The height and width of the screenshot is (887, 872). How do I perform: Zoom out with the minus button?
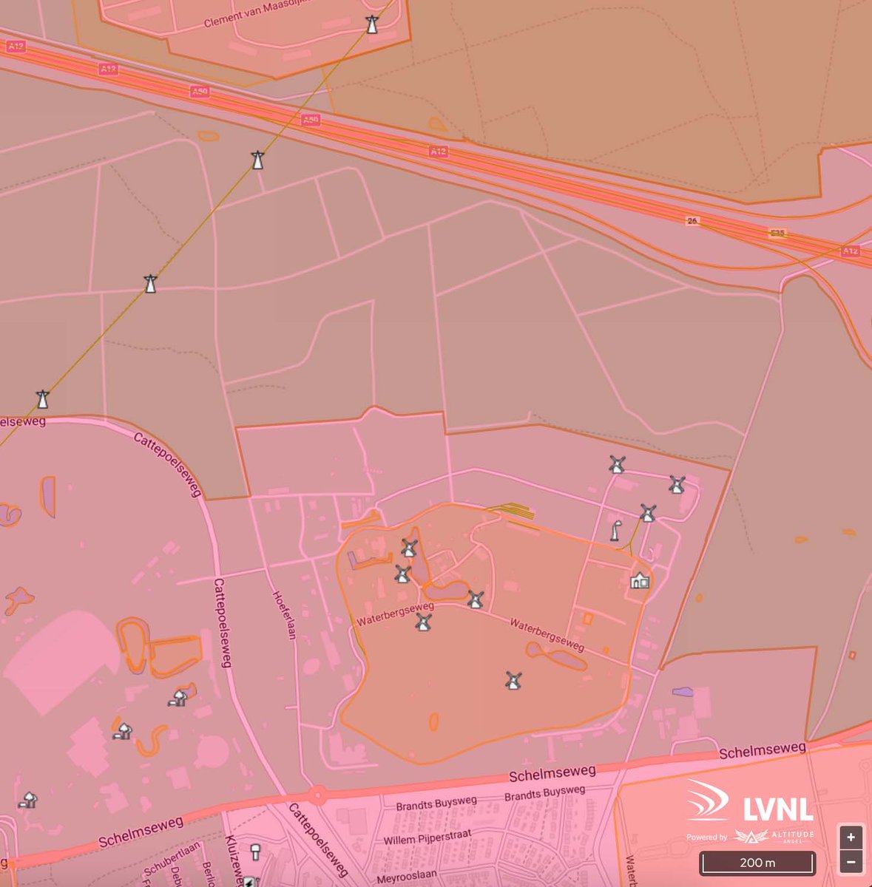851,862
